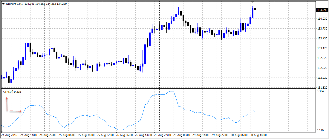The image size is (329, 139).
Task: Click the last black candlestick on the chart
Action: (255, 9)
